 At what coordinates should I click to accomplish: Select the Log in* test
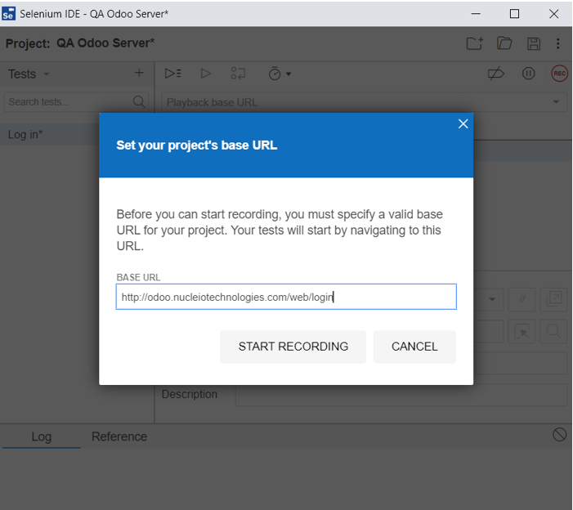50,134
